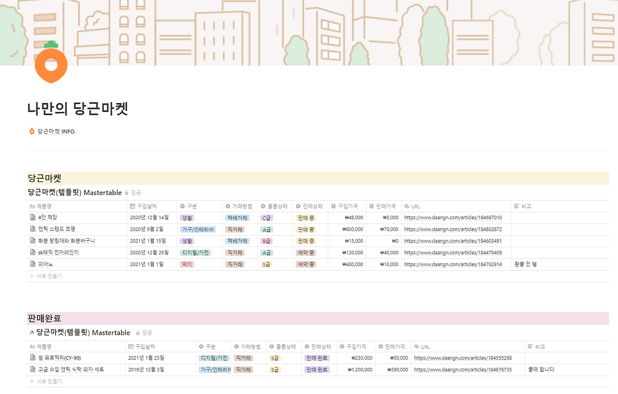
Task: Click the document icon beside 고급 수입 앤틱 식탁 의자 세트
Action: point(33,369)
